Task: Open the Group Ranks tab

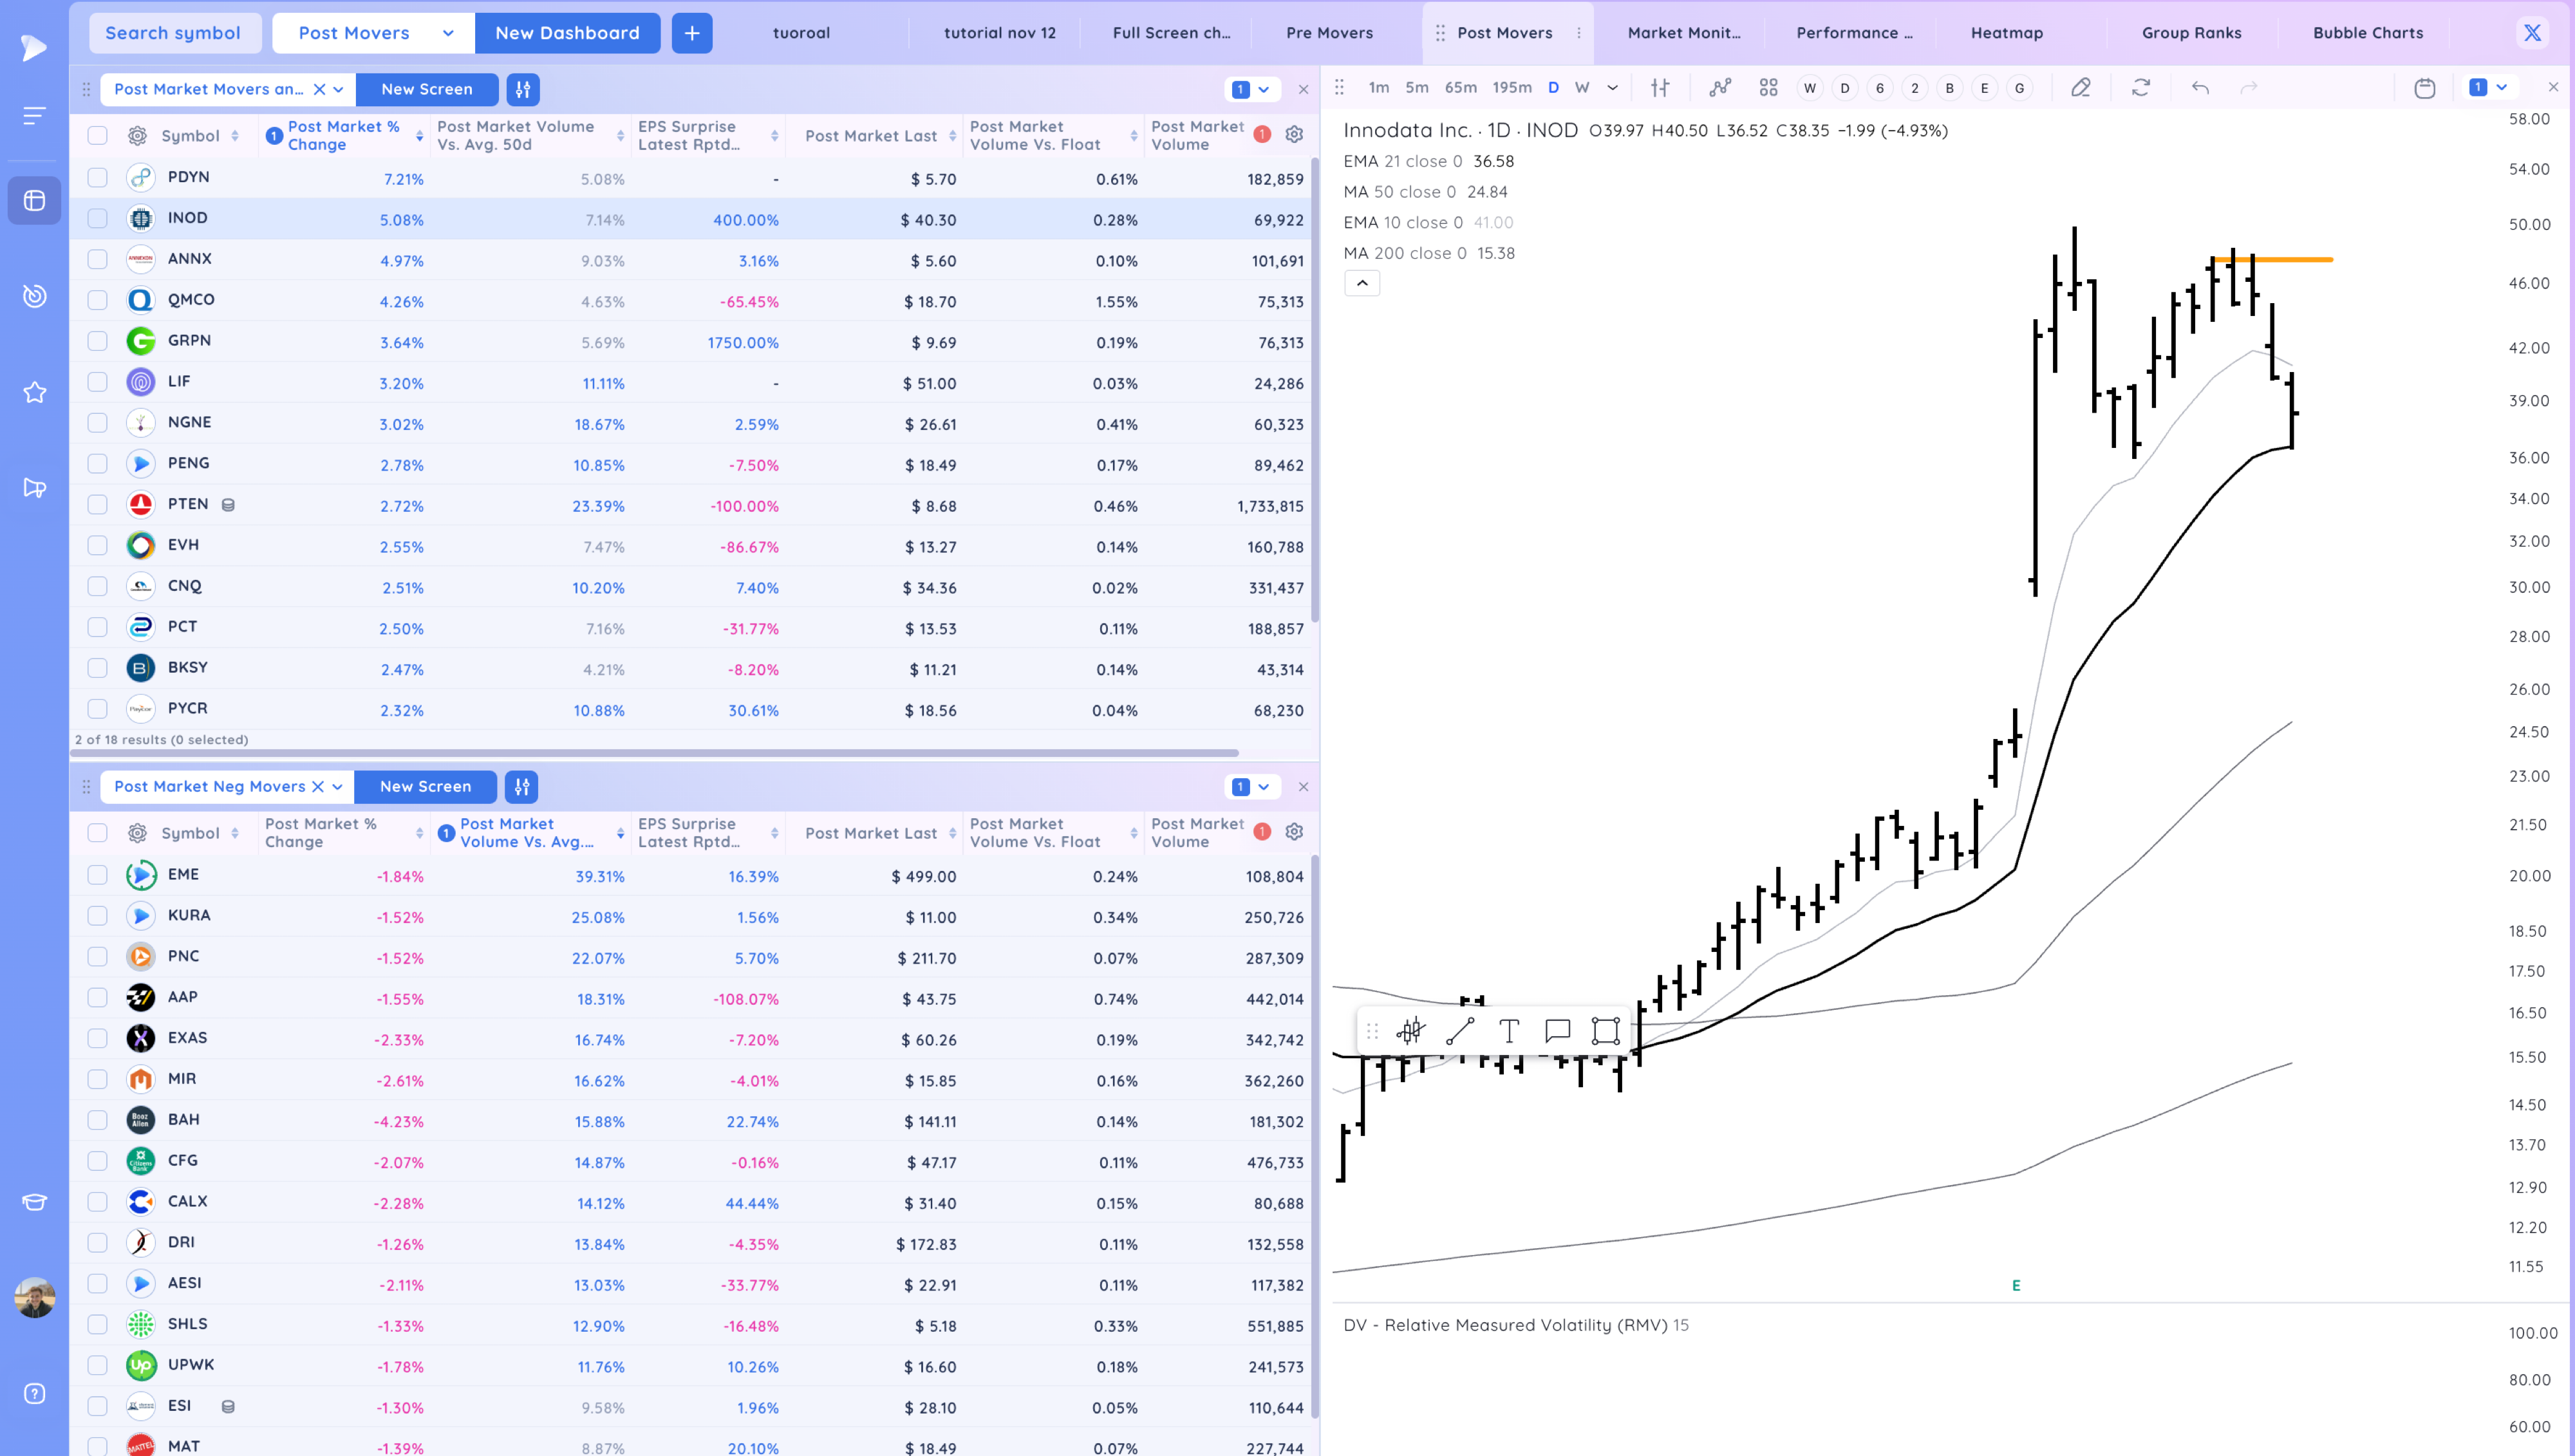Action: (2191, 33)
